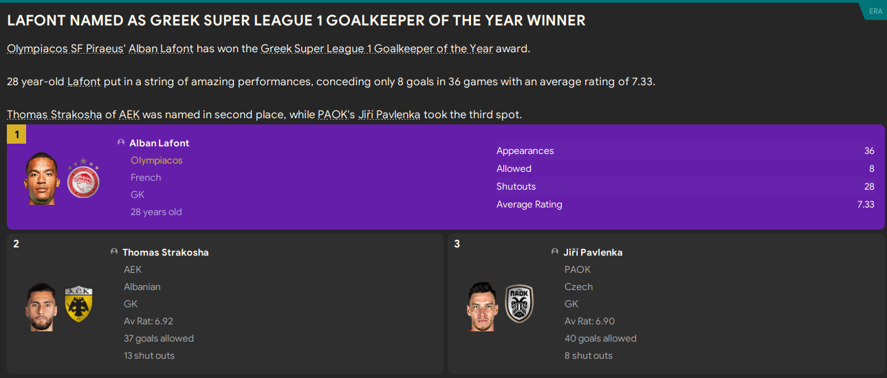Click Jiří Pavlenka's face portrait

tap(483, 307)
